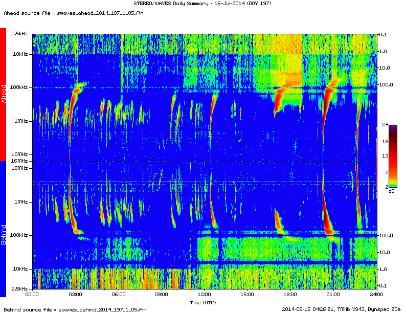Click the 10kHz label of the Ahead axis
The width and height of the screenshot is (405, 313).
(20, 54)
